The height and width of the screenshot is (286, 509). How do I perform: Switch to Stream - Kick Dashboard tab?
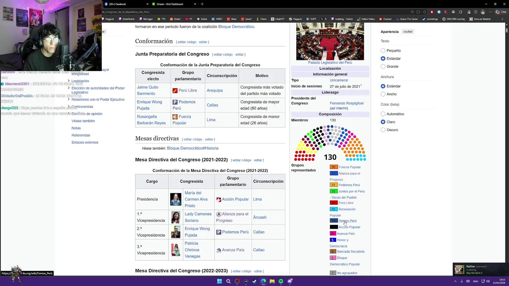tap(174, 4)
